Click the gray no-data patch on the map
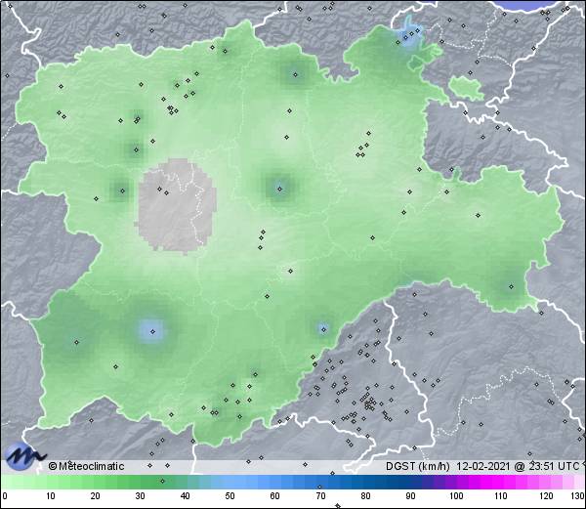Image resolution: width=586 pixels, height=509 pixels. [176, 205]
